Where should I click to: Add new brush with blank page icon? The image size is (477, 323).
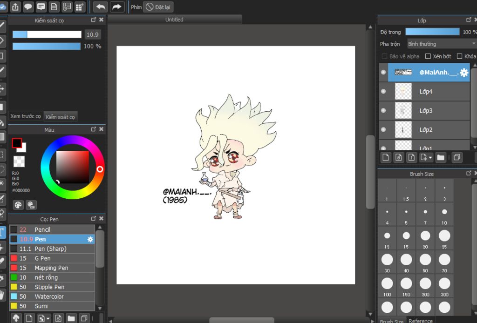click(29, 318)
